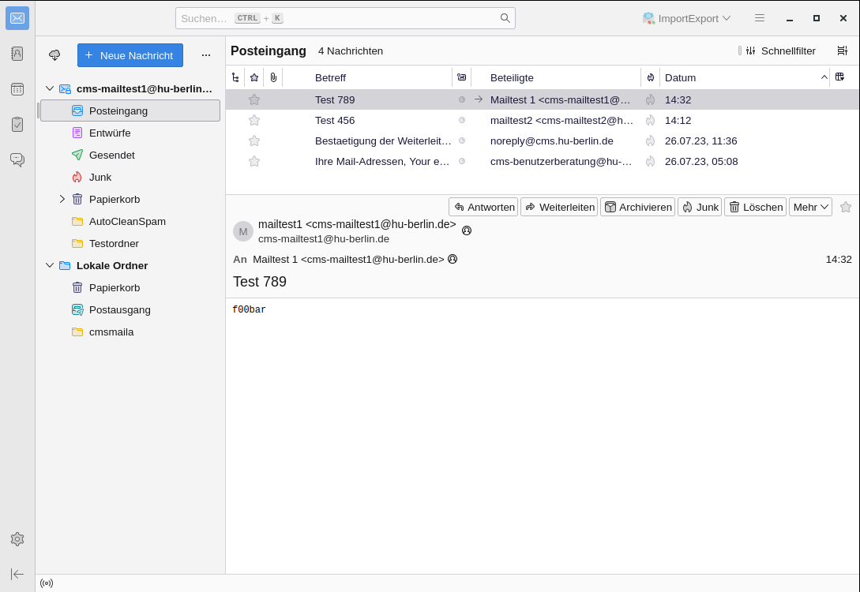Image resolution: width=860 pixels, height=592 pixels.
Task: Collapse the Lokale Ordner tree
Action: (x=50, y=265)
